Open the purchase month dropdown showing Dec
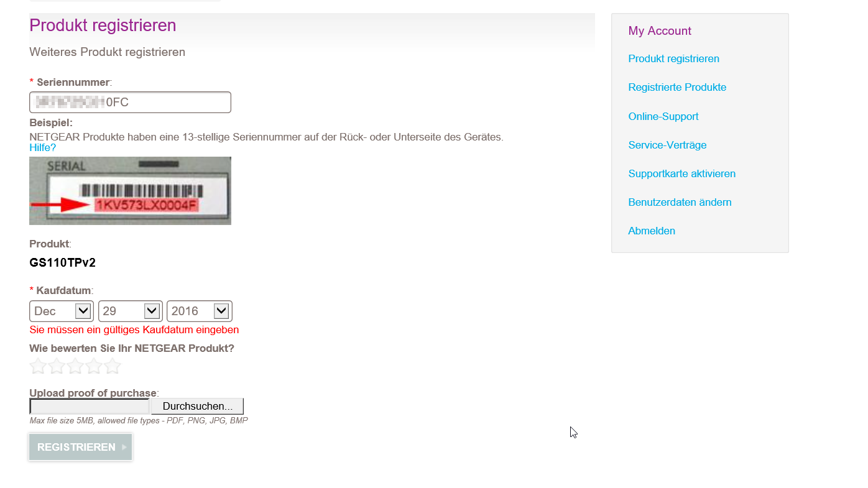The width and height of the screenshot is (868, 488). 62,311
